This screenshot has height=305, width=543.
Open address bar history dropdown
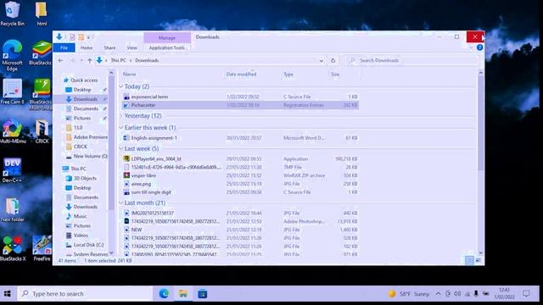coord(321,60)
